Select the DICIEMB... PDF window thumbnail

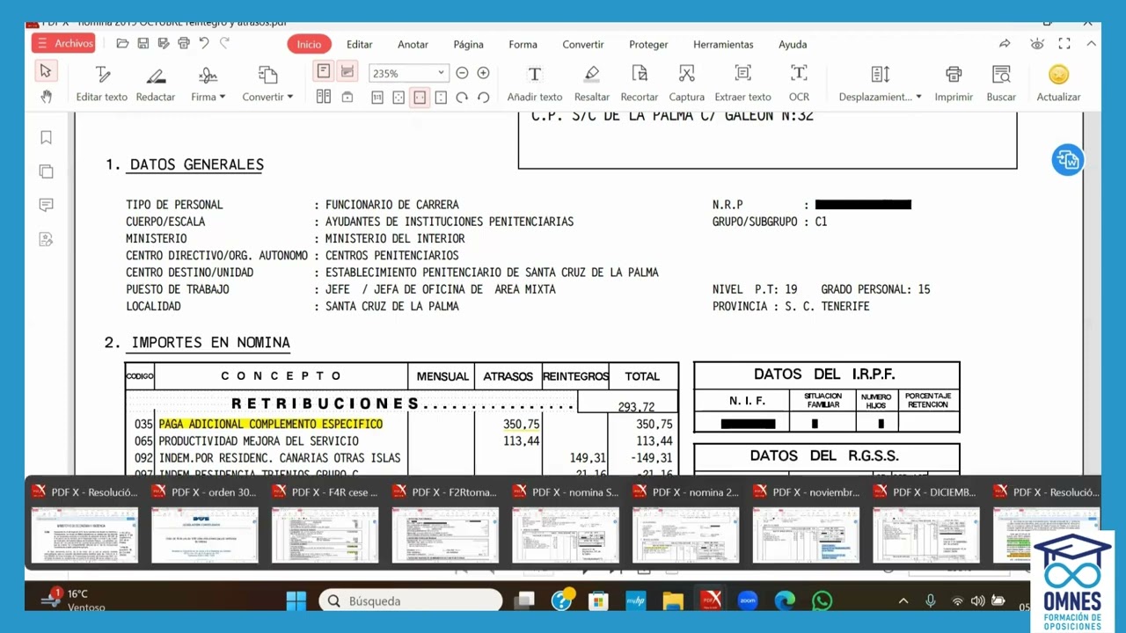[925, 525]
